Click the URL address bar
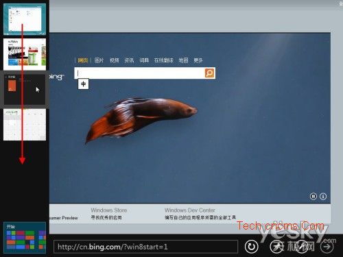The image size is (343, 257). (145, 247)
